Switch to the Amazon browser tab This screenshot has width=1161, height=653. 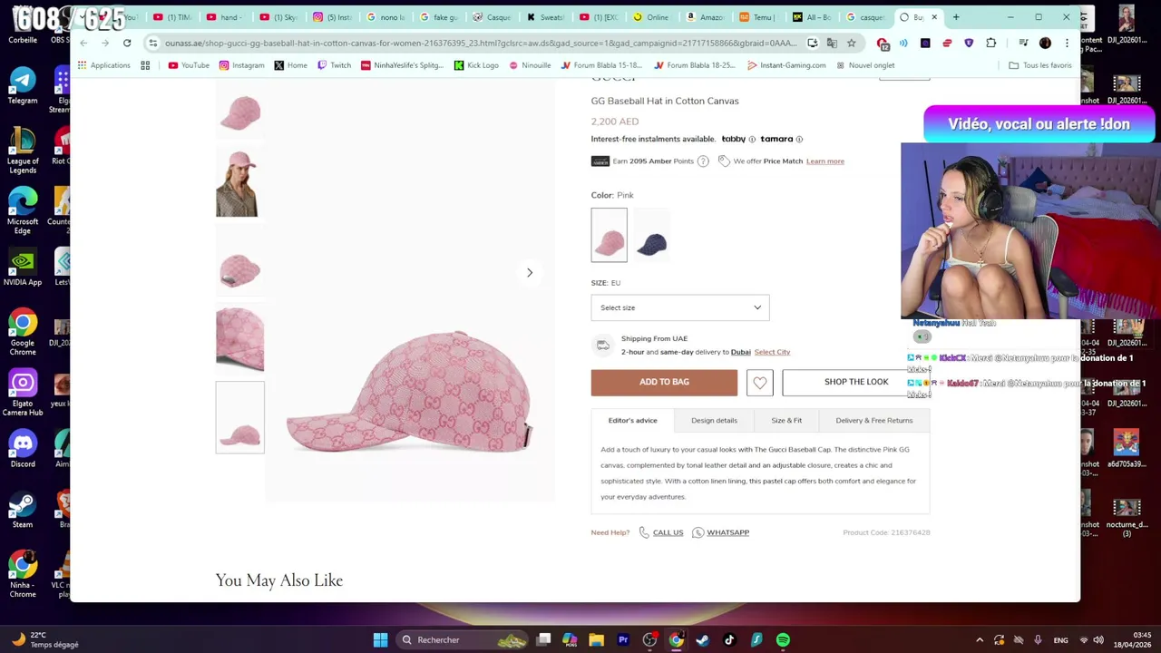pyautogui.click(x=705, y=17)
